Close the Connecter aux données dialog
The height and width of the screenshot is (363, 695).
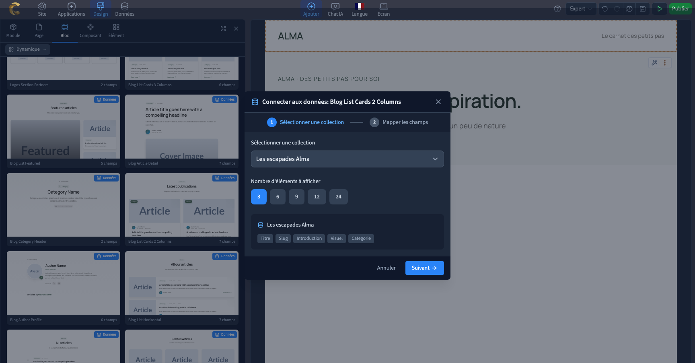click(438, 102)
